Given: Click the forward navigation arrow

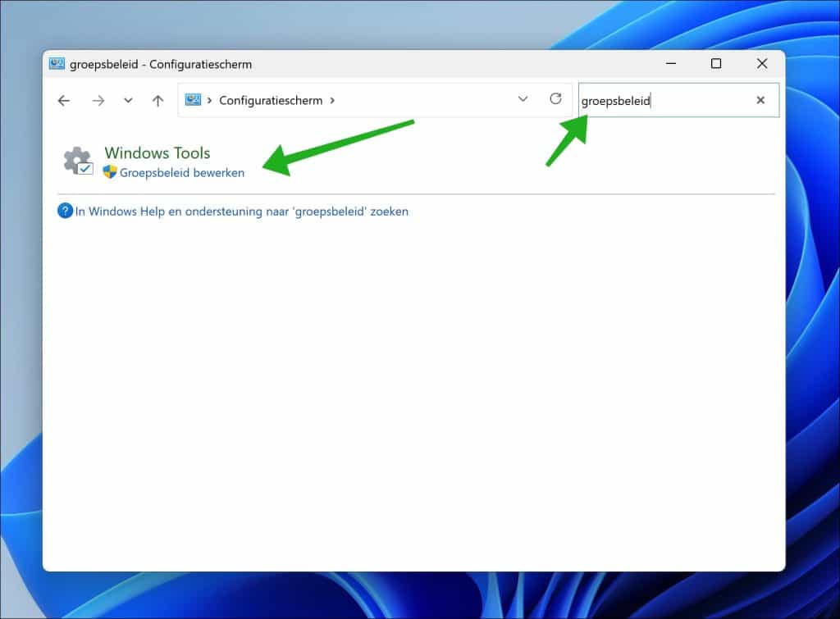Looking at the screenshot, I should point(98,100).
